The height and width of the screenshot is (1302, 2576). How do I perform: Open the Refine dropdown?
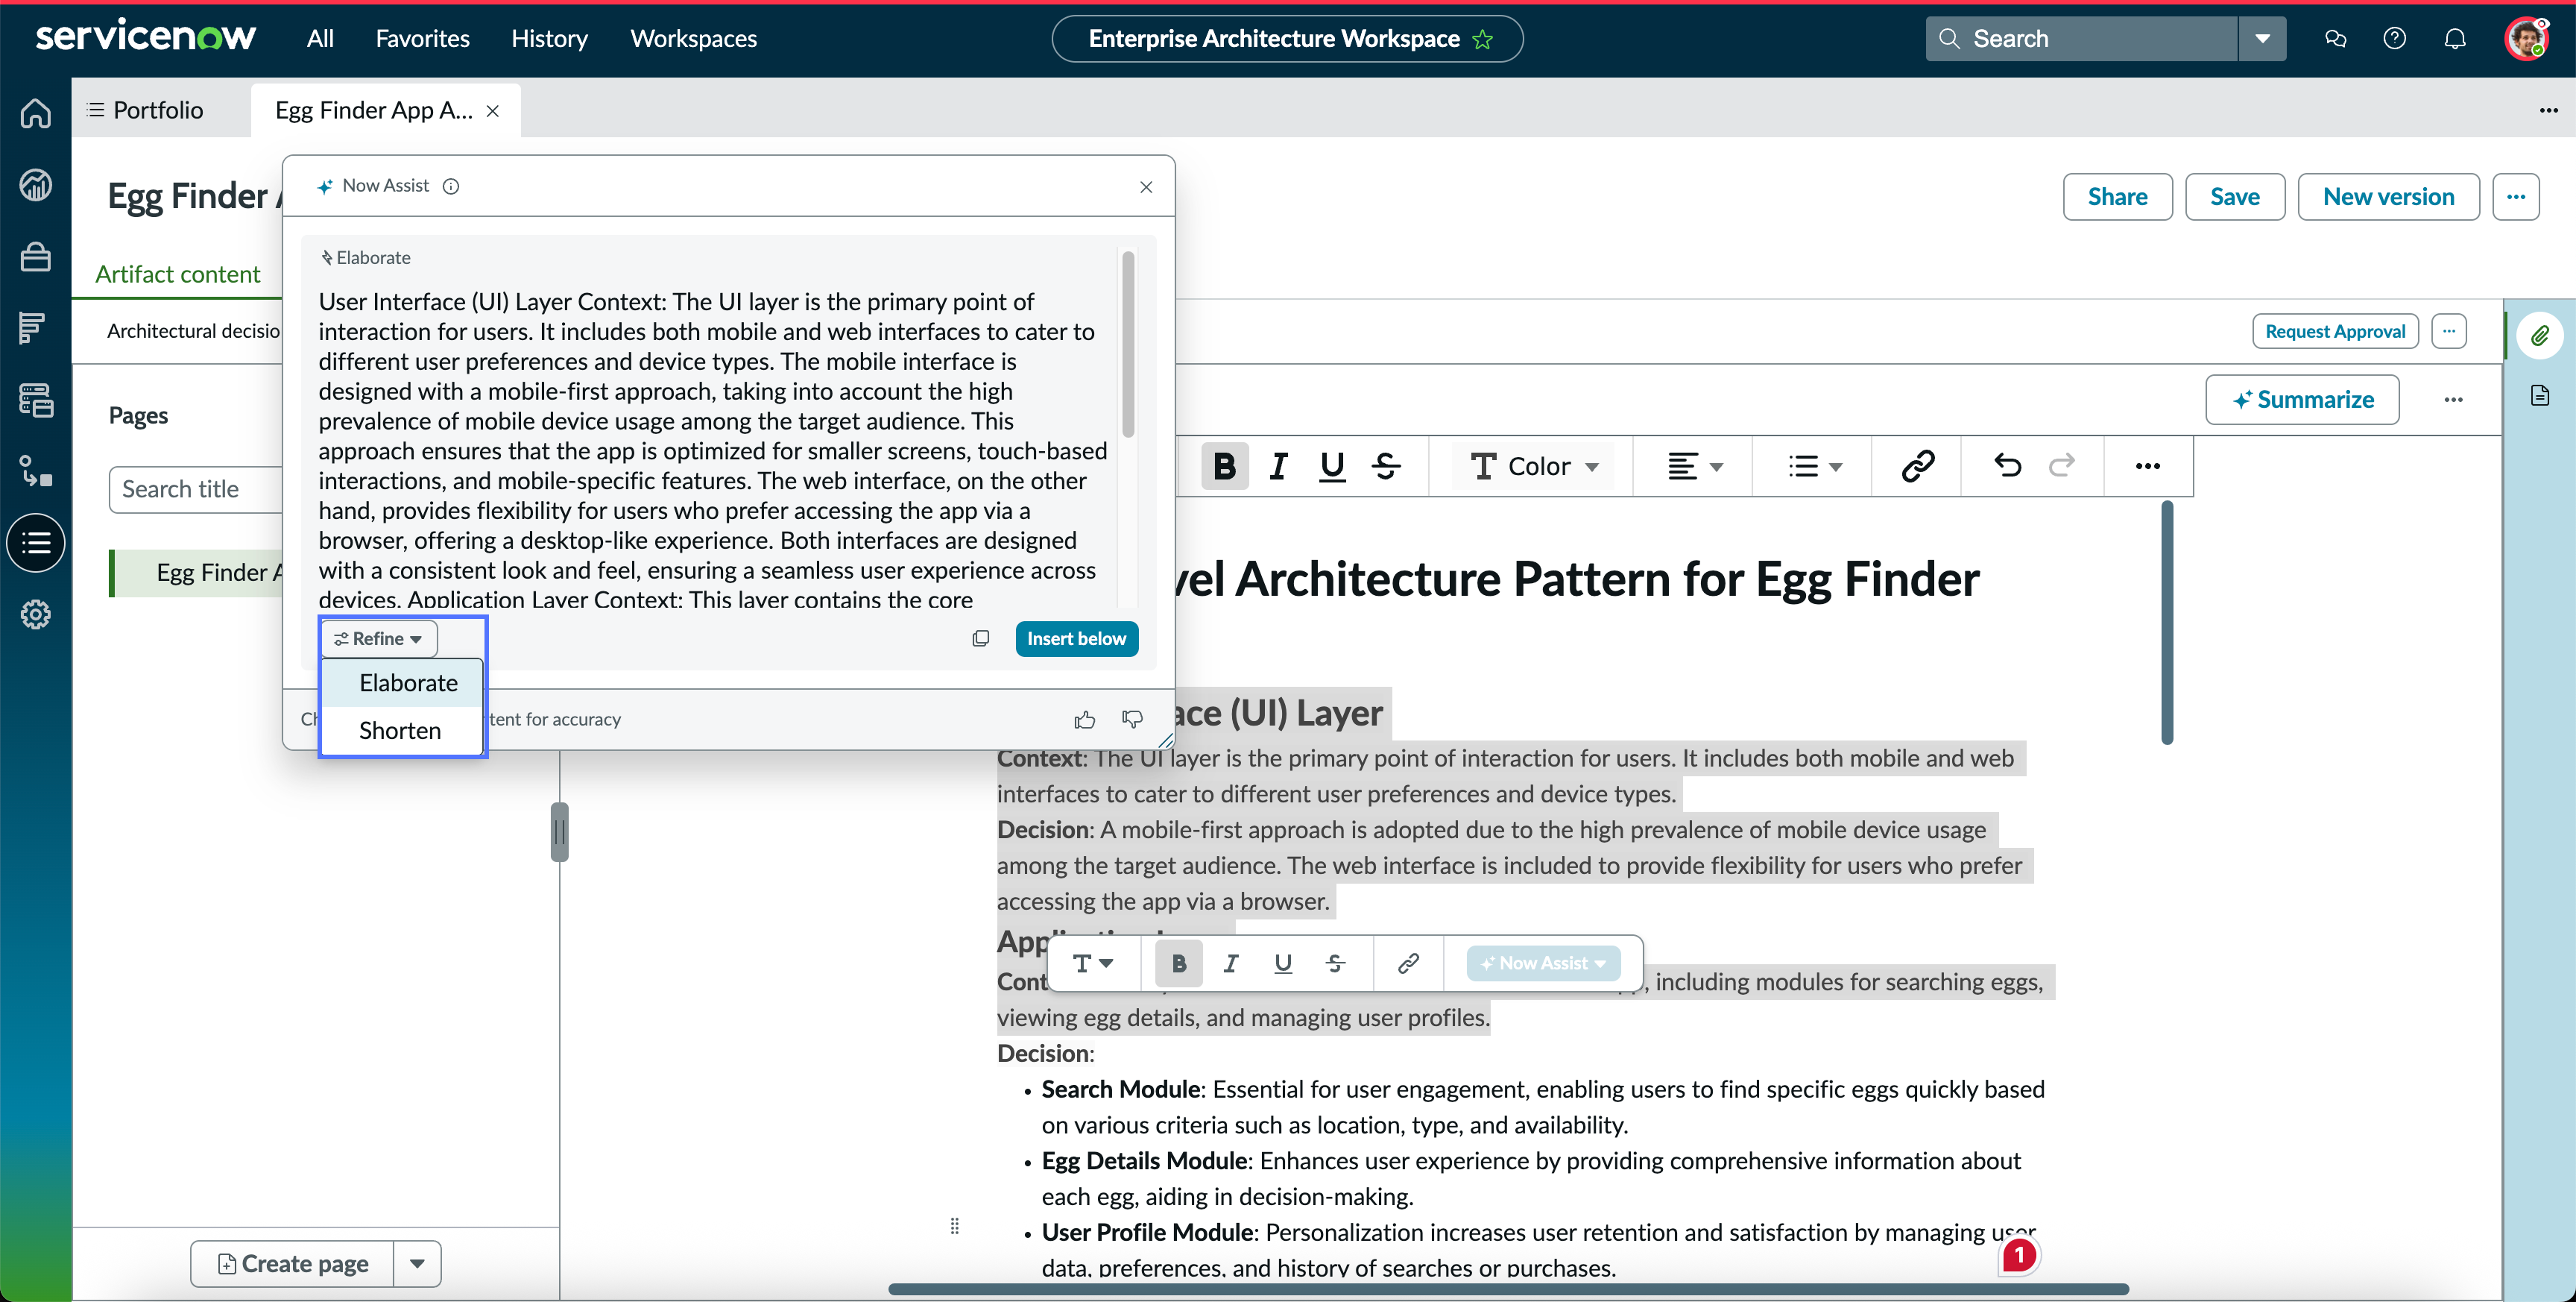(x=378, y=638)
